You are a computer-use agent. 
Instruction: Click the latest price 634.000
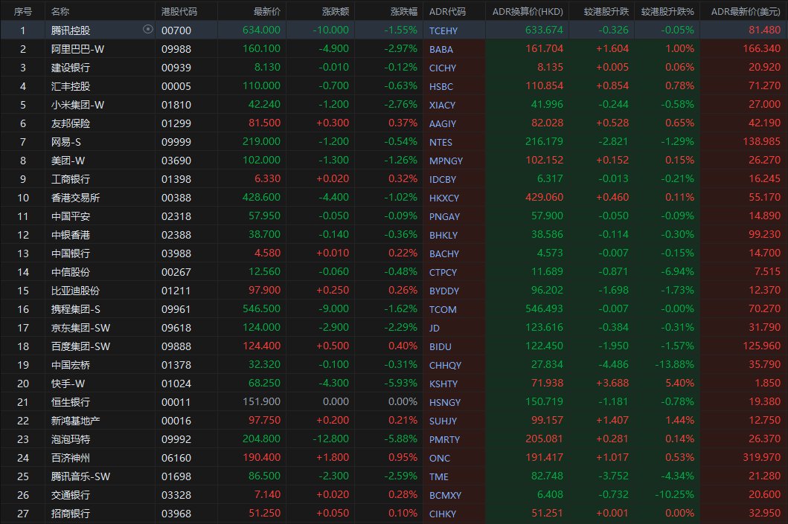(261, 30)
